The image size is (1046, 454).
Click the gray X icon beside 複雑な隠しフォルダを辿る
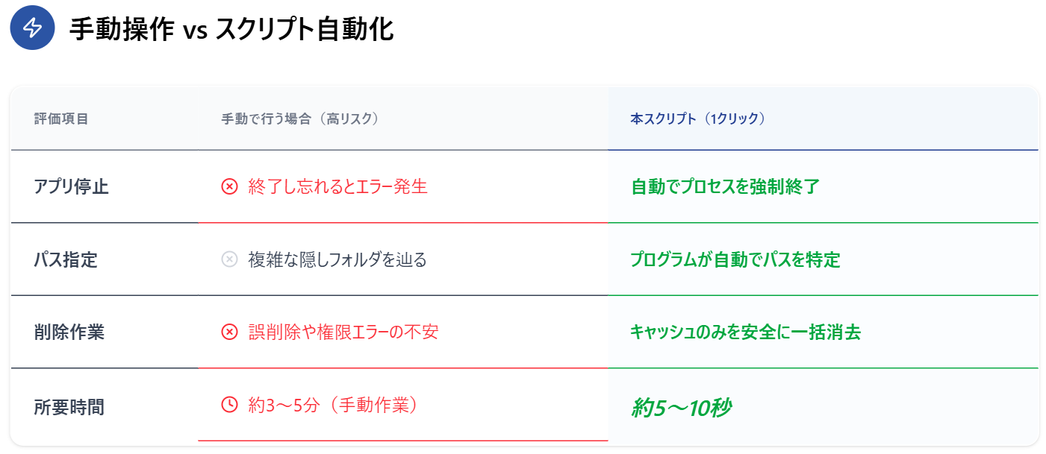tap(229, 259)
